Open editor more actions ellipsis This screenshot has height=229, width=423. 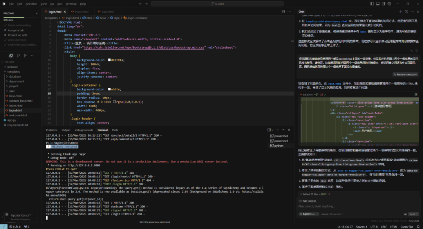click(289, 12)
